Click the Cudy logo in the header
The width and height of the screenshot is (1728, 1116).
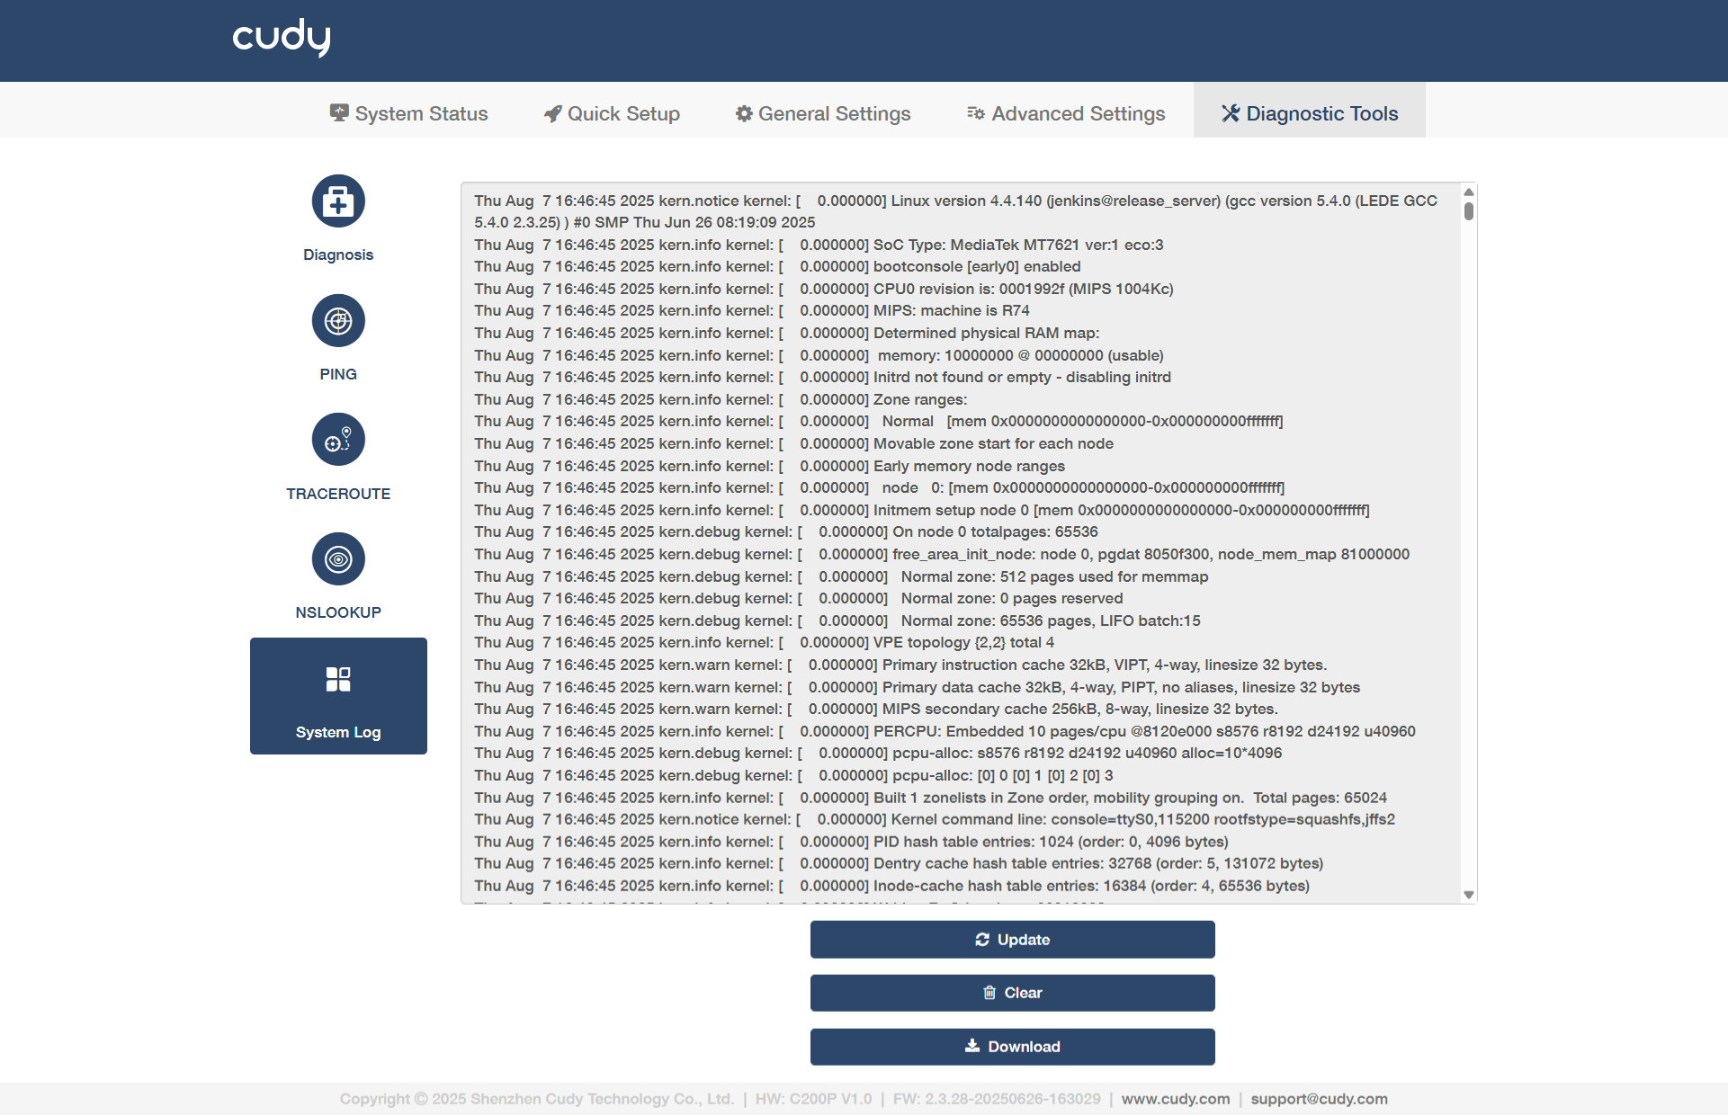[282, 38]
